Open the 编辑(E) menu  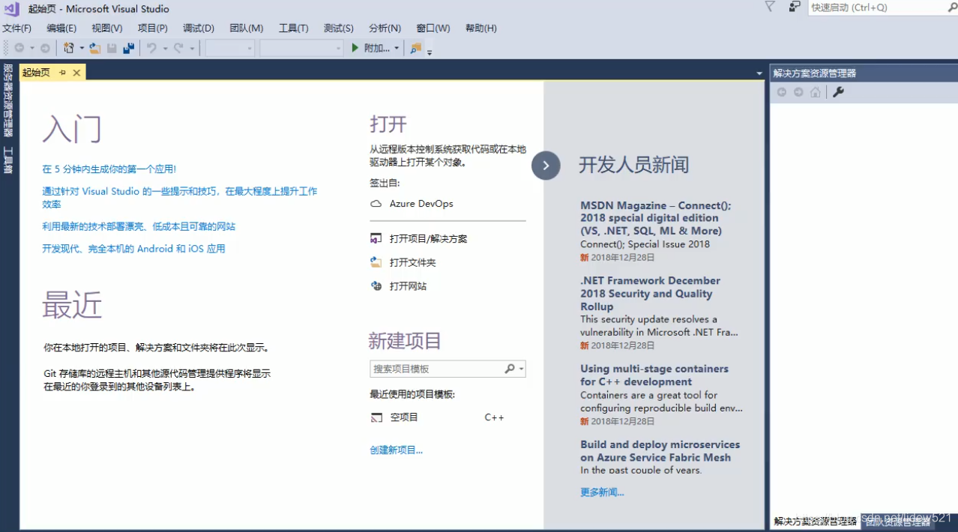[x=61, y=28]
